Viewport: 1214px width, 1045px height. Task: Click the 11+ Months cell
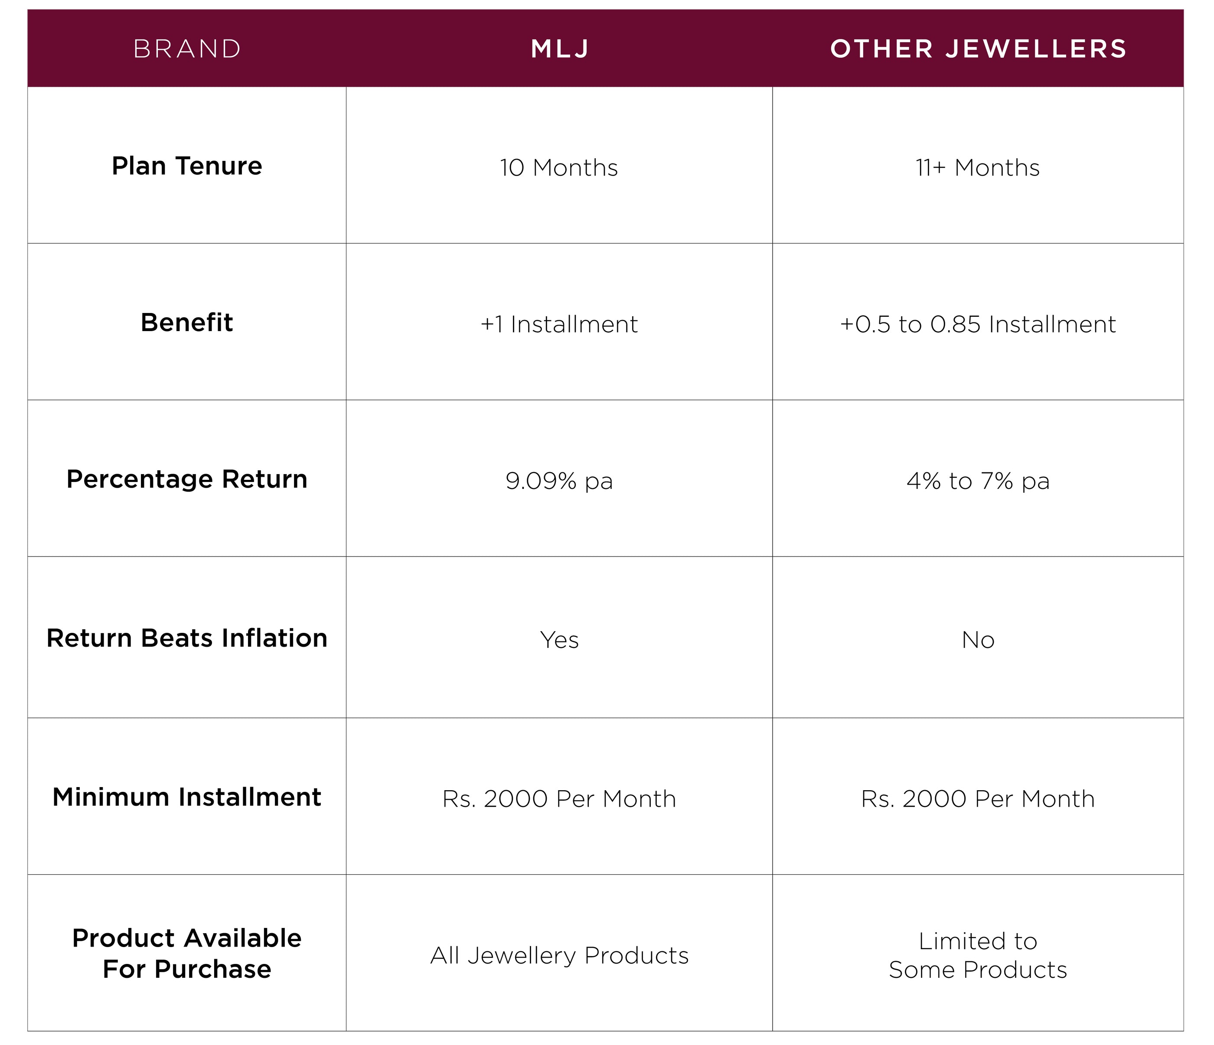click(977, 168)
